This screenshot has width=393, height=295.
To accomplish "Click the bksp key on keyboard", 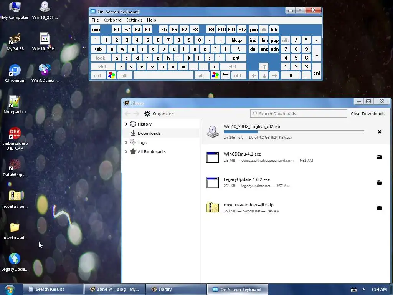I will coord(236,40).
